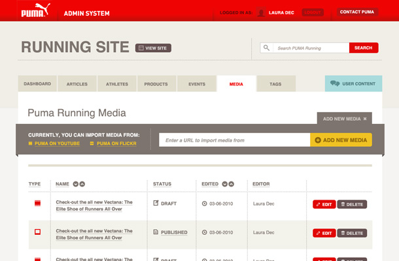Sort Name column descending with down arrow
The height and width of the screenshot is (261, 399).
[76, 184]
